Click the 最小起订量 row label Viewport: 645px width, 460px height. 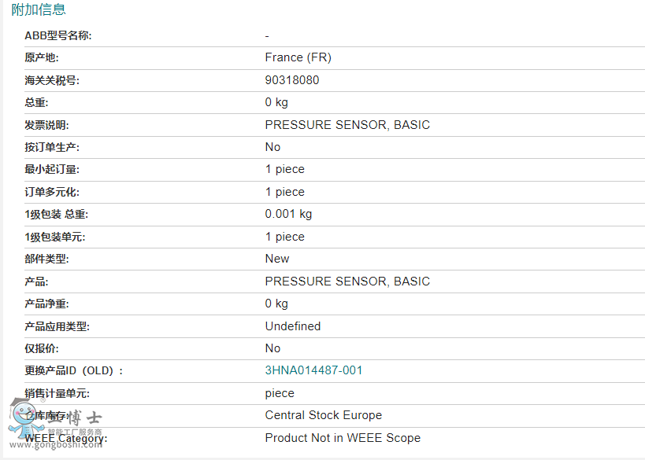52,169
